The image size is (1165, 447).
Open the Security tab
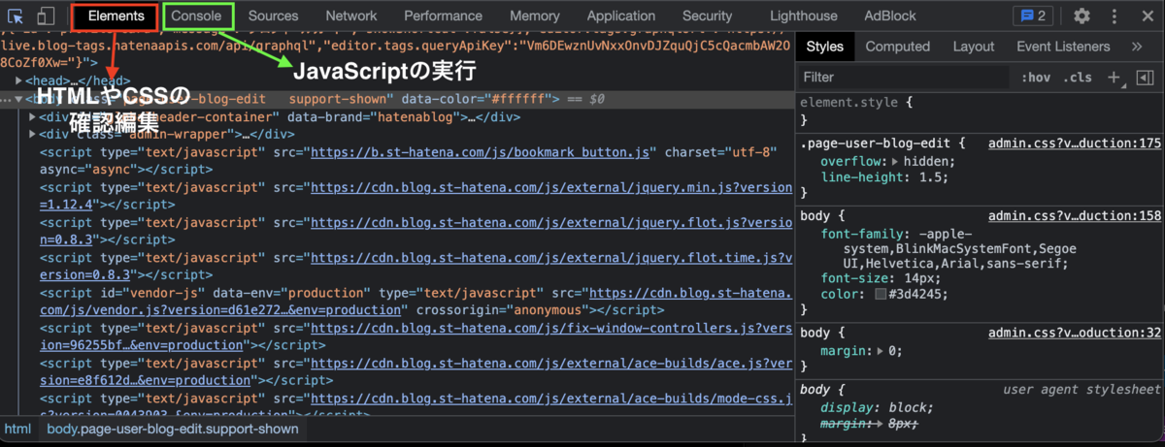[708, 16]
